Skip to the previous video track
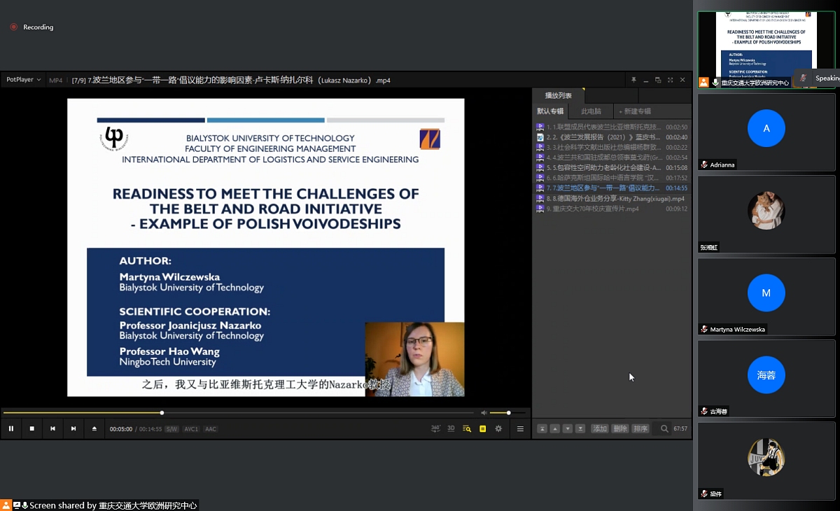 click(x=52, y=428)
